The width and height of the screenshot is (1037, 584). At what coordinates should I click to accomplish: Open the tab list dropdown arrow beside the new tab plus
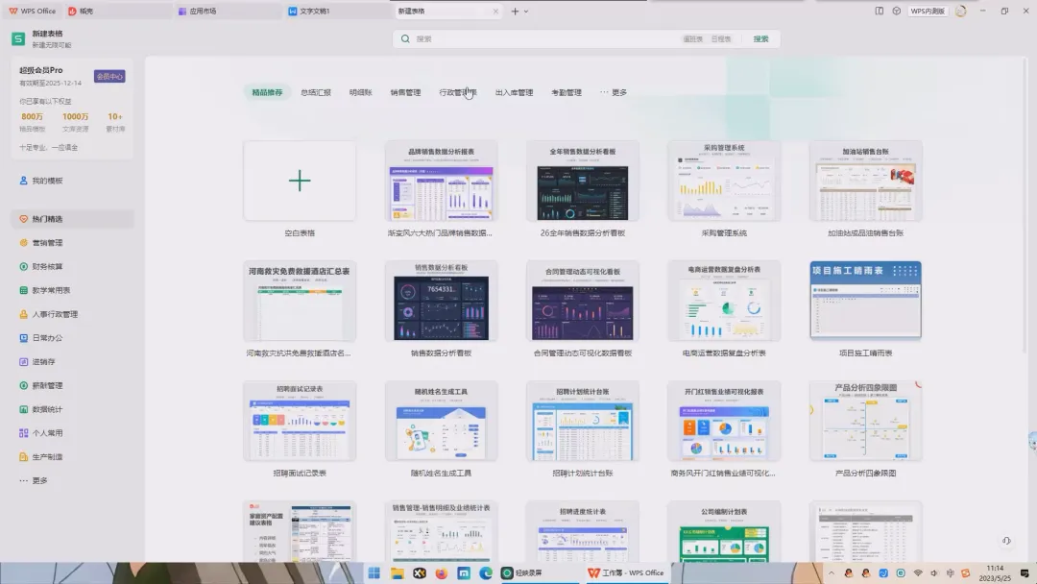click(526, 12)
